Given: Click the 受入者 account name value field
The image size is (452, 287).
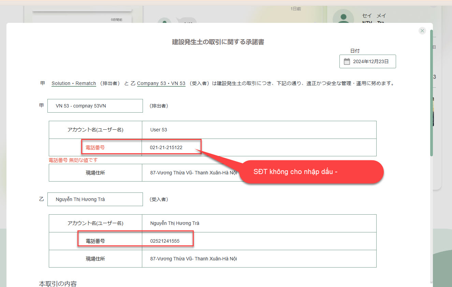Looking at the screenshot, I should click(x=259, y=223).
